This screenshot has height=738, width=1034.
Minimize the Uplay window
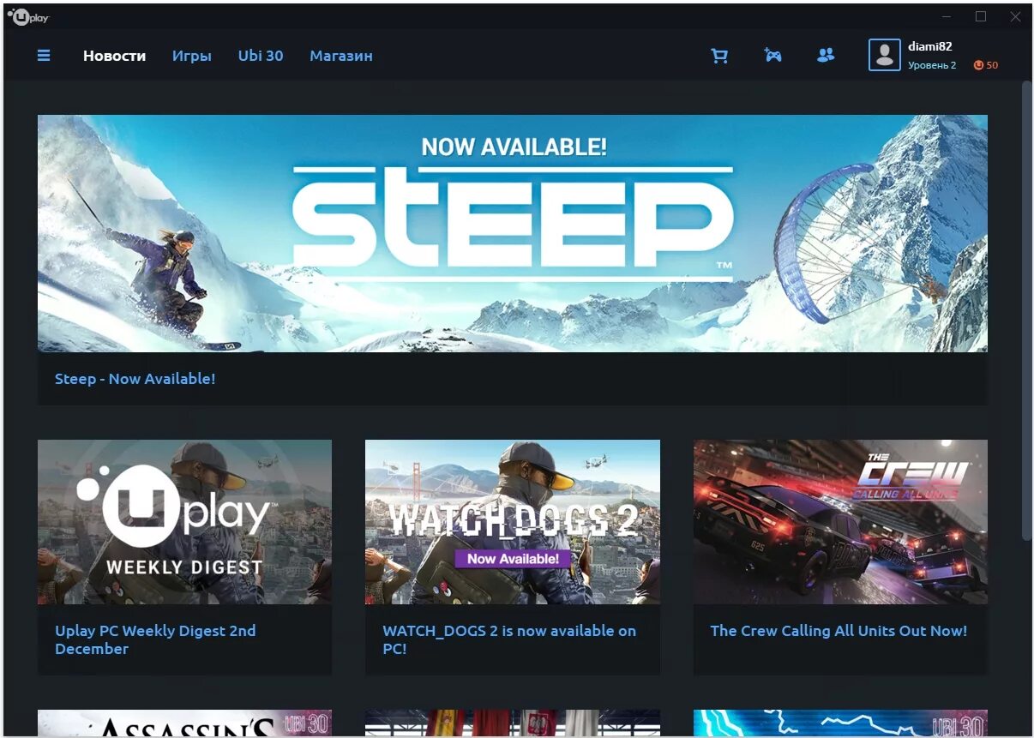click(947, 16)
